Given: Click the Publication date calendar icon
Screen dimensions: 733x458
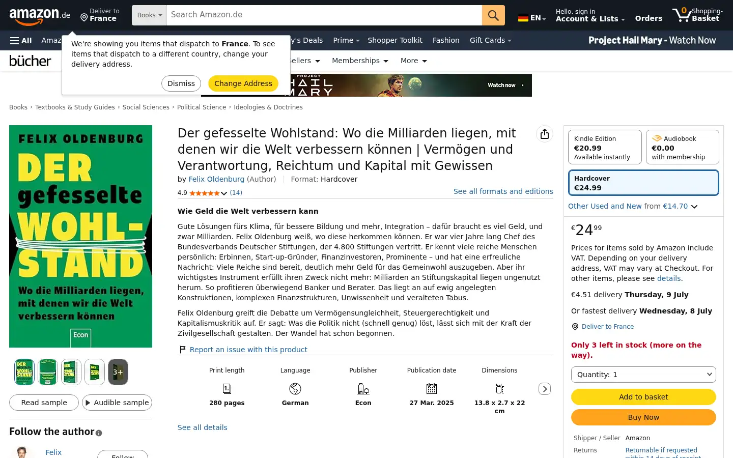Looking at the screenshot, I should 432,389.
